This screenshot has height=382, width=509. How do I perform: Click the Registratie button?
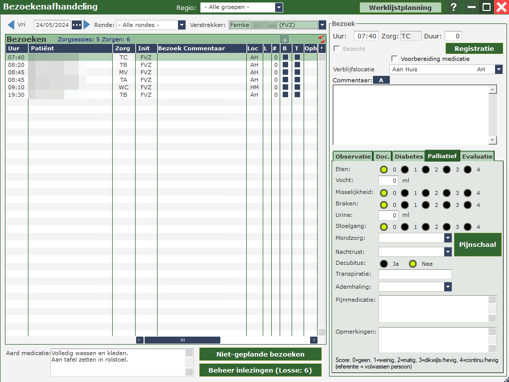474,48
